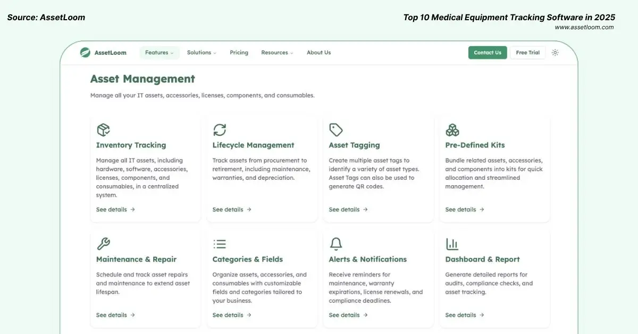Image resolution: width=638 pixels, height=334 pixels.
Task: Click the Contact Us button
Action: click(x=488, y=53)
